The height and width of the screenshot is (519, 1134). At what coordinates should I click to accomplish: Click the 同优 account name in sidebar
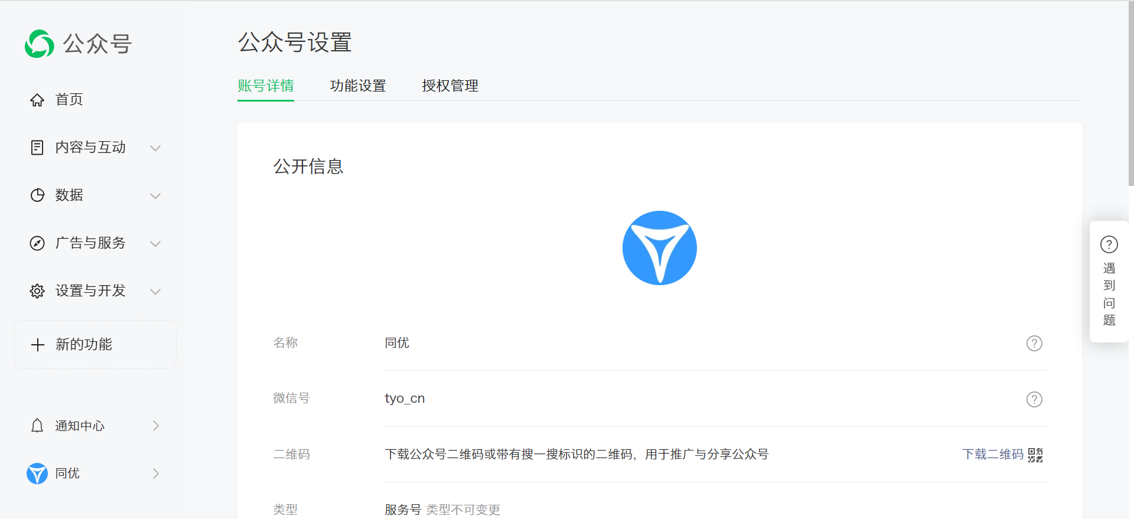point(67,474)
